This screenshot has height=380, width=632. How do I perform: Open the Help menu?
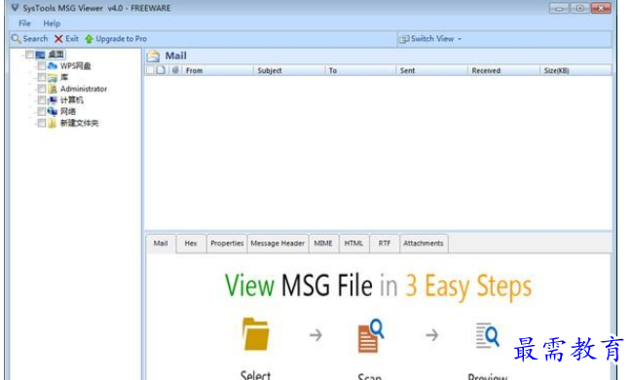(52, 23)
